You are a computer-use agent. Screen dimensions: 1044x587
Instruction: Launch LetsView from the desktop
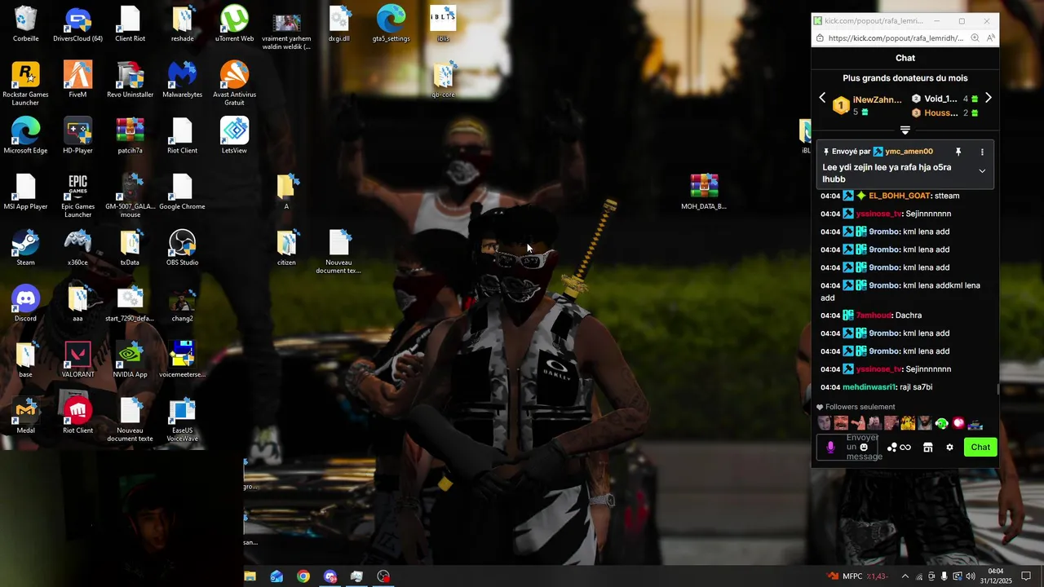click(234, 135)
